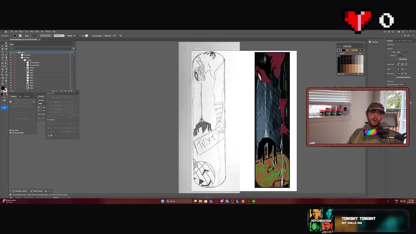Image resolution: width=416 pixels, height=234 pixels.
Task: Open the Artboard number dropdown in Properties
Action: pos(404,56)
